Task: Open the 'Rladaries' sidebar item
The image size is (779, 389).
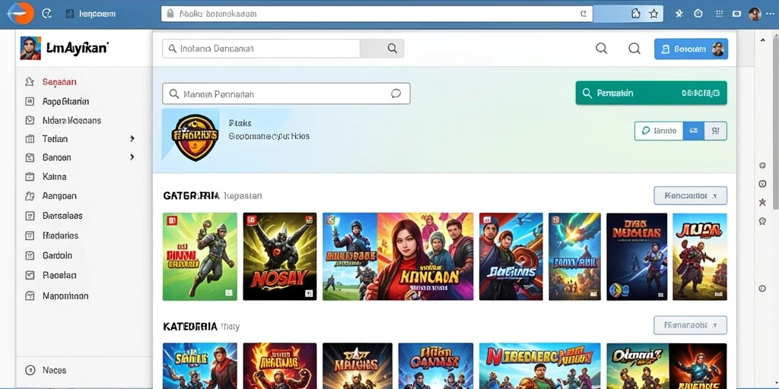Action: pyautogui.click(x=60, y=236)
